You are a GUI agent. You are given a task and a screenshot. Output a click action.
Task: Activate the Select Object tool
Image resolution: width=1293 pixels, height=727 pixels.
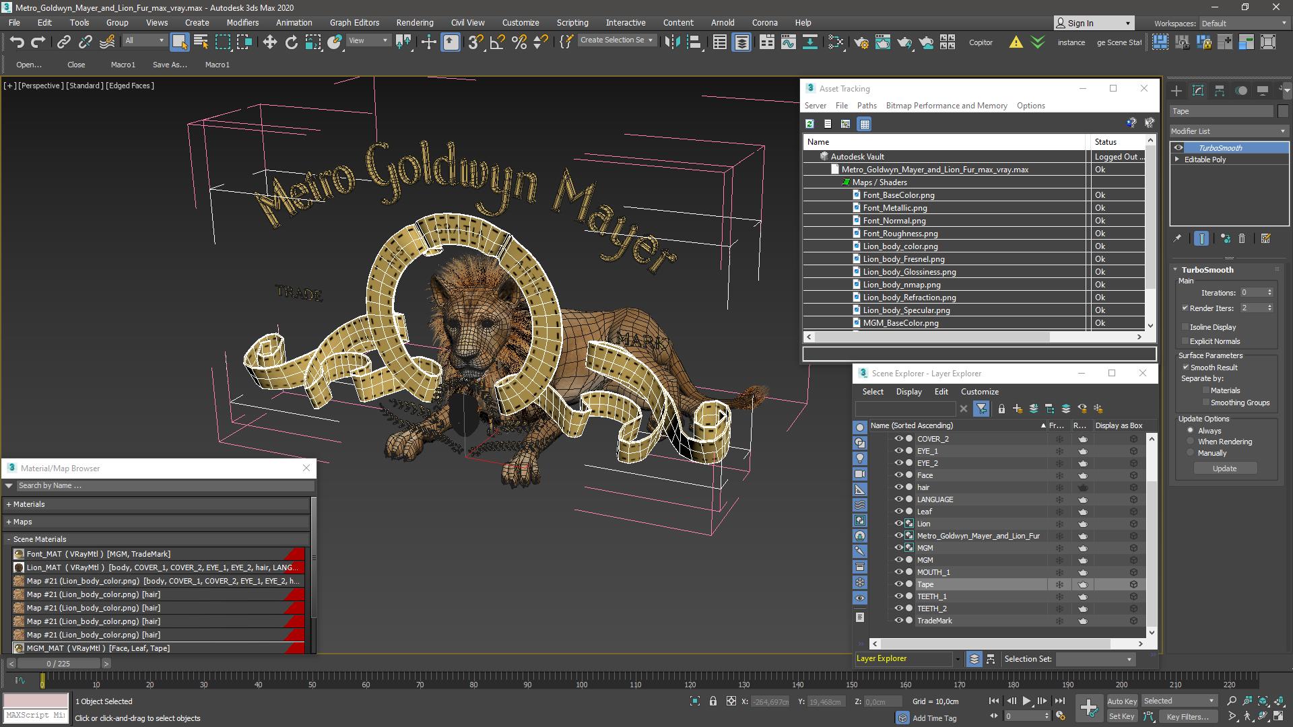coord(179,42)
